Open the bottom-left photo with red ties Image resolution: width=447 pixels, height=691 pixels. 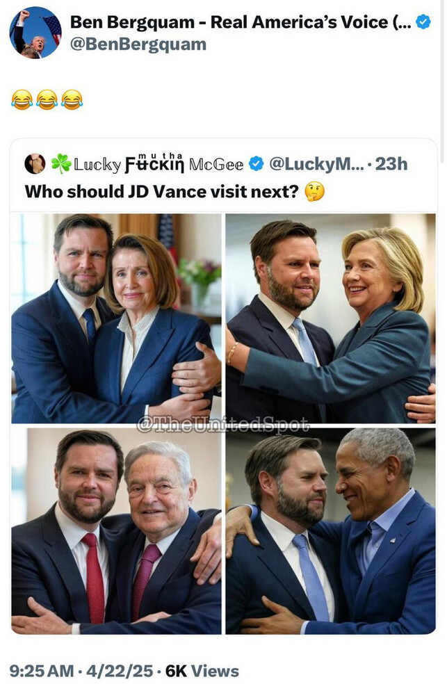coord(116,531)
